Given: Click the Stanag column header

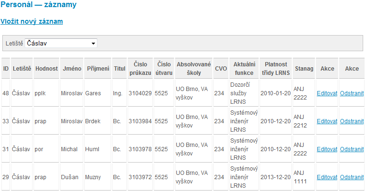Looking at the screenshot, I should tap(304, 68).
